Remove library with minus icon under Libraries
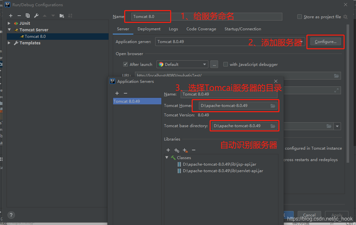The width and height of the screenshot is (356, 225). [x=193, y=150]
